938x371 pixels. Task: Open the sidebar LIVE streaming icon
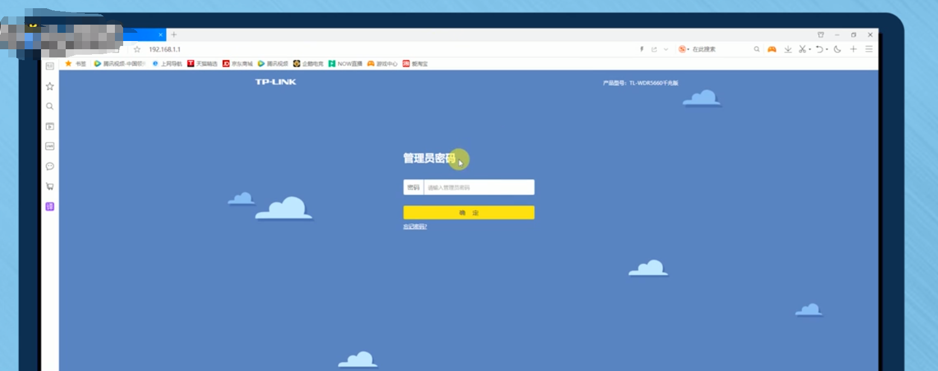[x=50, y=146]
